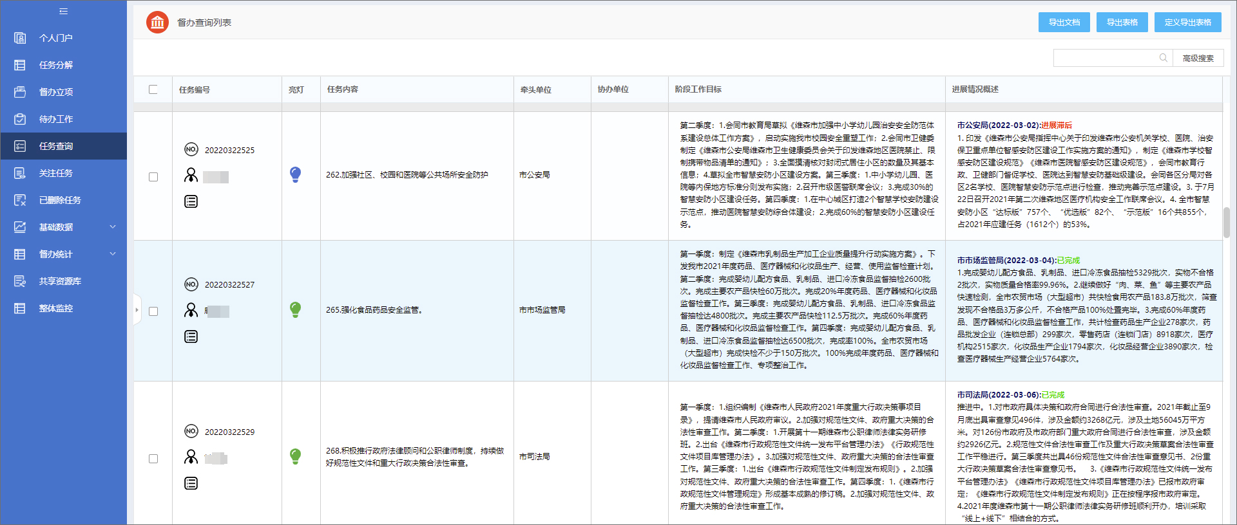Click the 共享资源库 icon
Image resolution: width=1237 pixels, height=525 pixels.
20,281
